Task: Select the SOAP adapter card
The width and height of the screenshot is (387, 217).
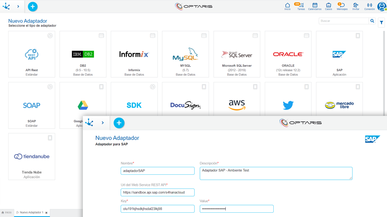Action: (32, 105)
